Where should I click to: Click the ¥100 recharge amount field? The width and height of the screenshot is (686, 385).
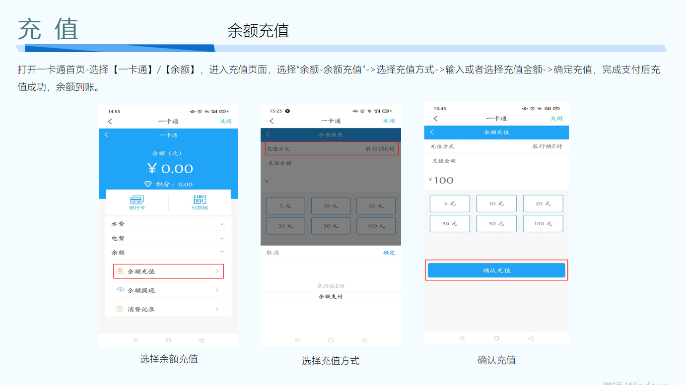coord(496,180)
